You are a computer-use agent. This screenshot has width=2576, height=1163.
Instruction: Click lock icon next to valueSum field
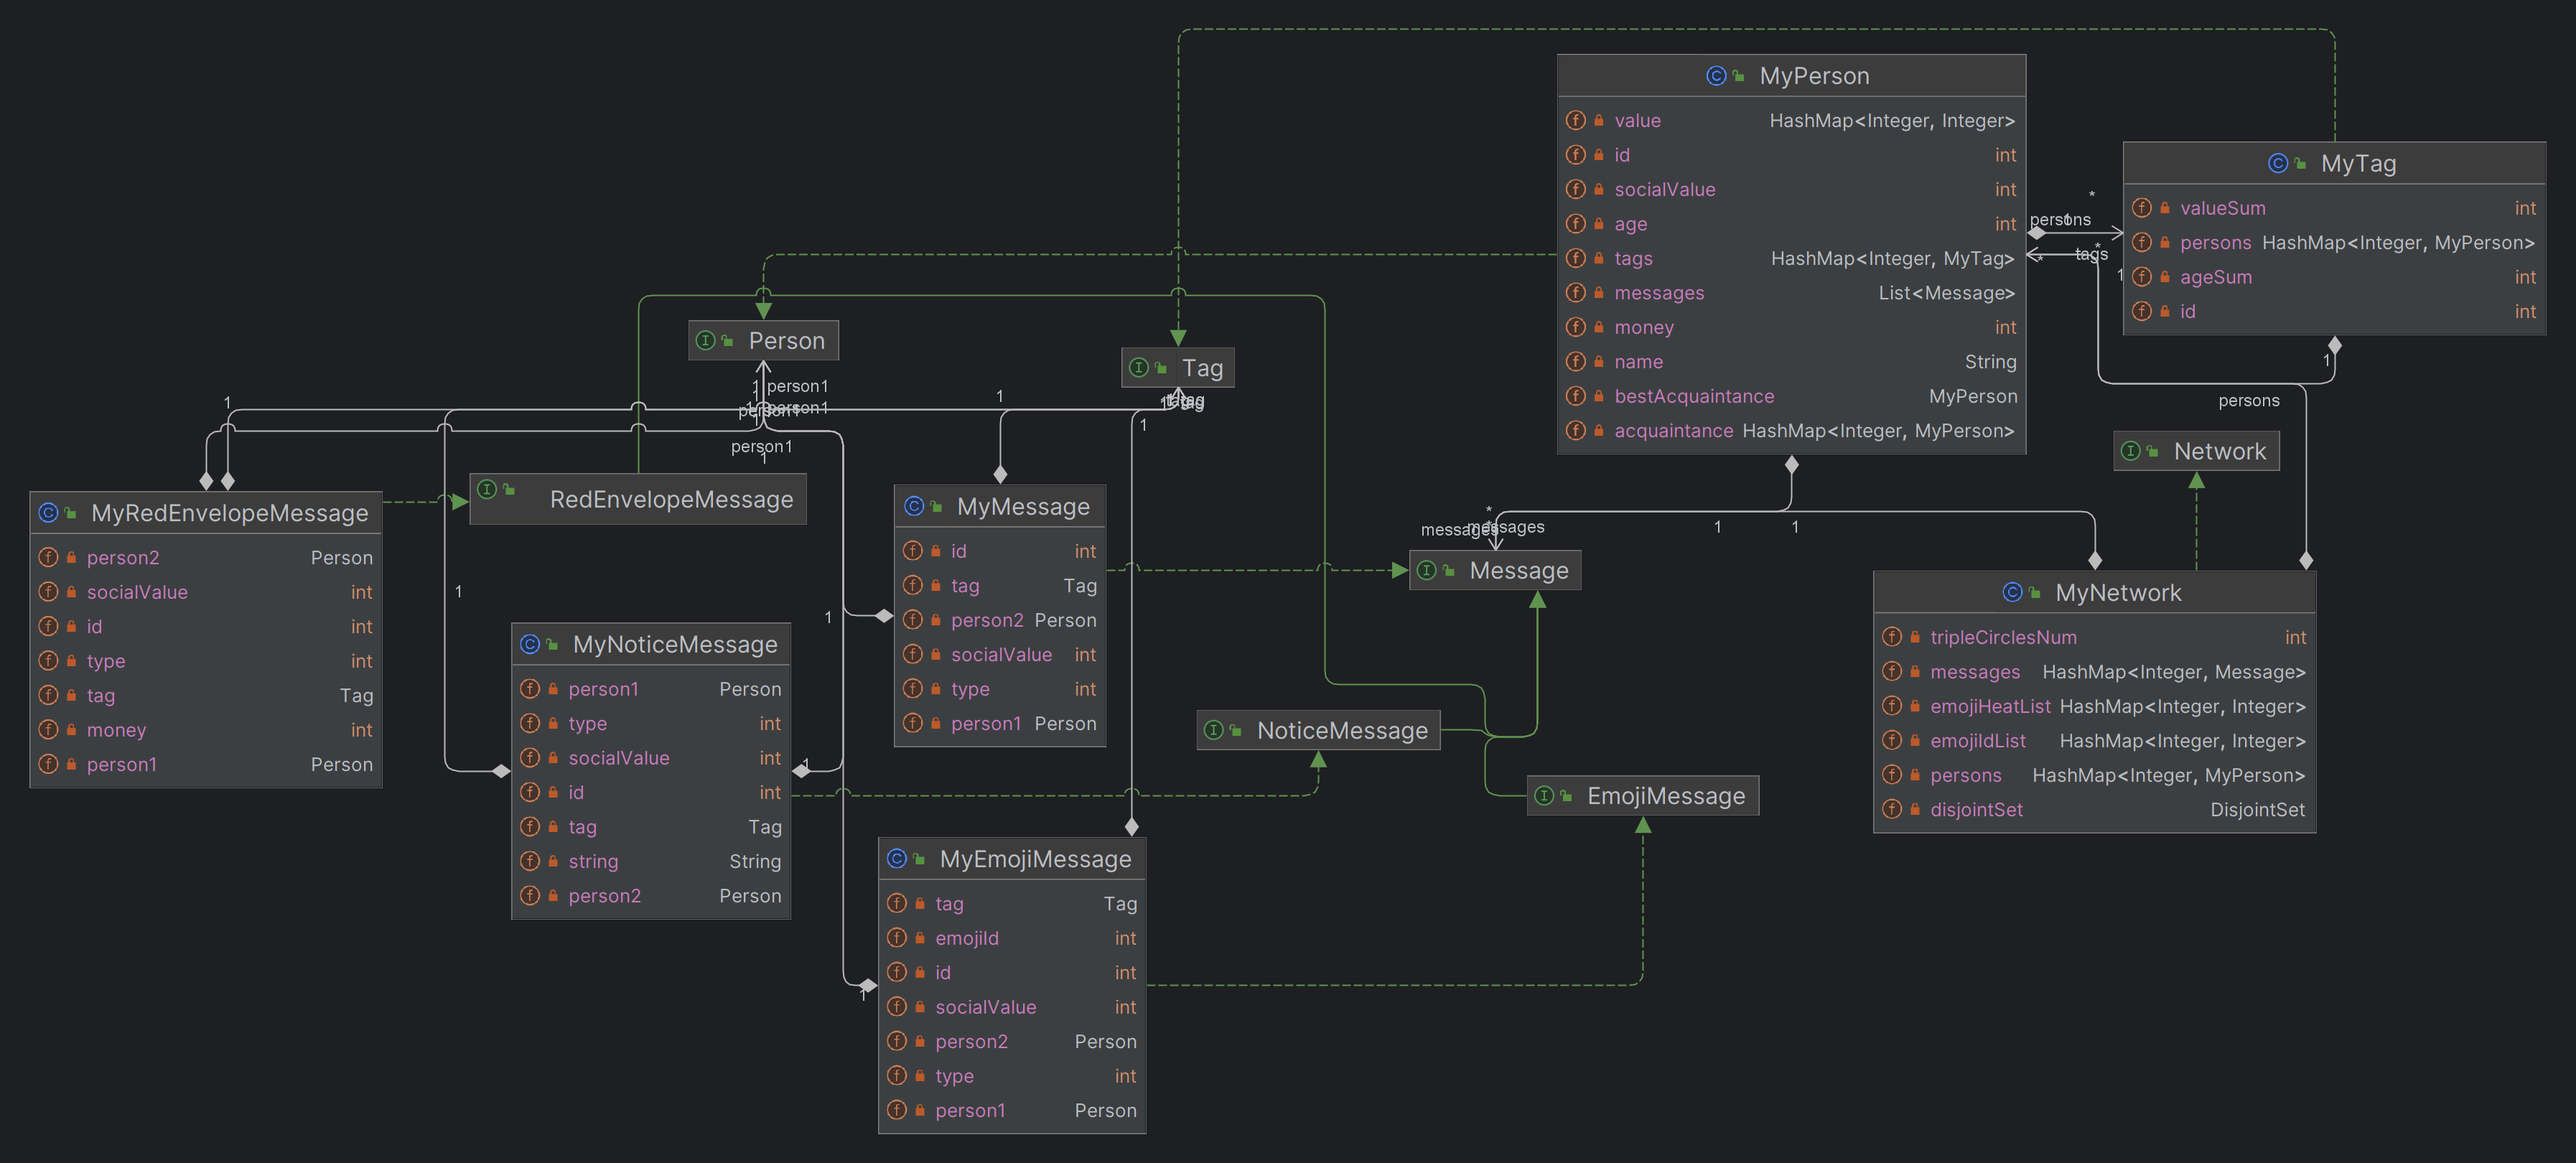click(x=2164, y=208)
